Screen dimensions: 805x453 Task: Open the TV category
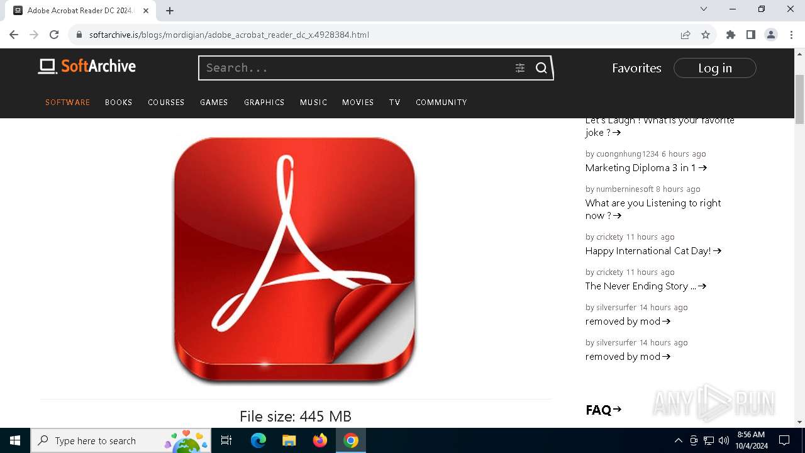coord(394,102)
